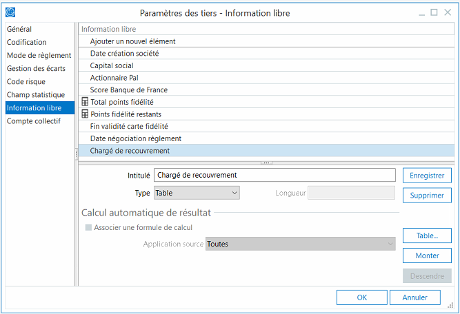This screenshot has height=314, width=460.
Task: Select Code risque in left panel
Action: (26, 82)
